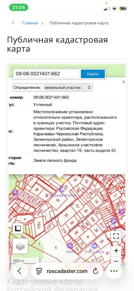Reload the roscadaster.com page
This screenshot has width=134, height=291.
pyautogui.click(x=95, y=271)
